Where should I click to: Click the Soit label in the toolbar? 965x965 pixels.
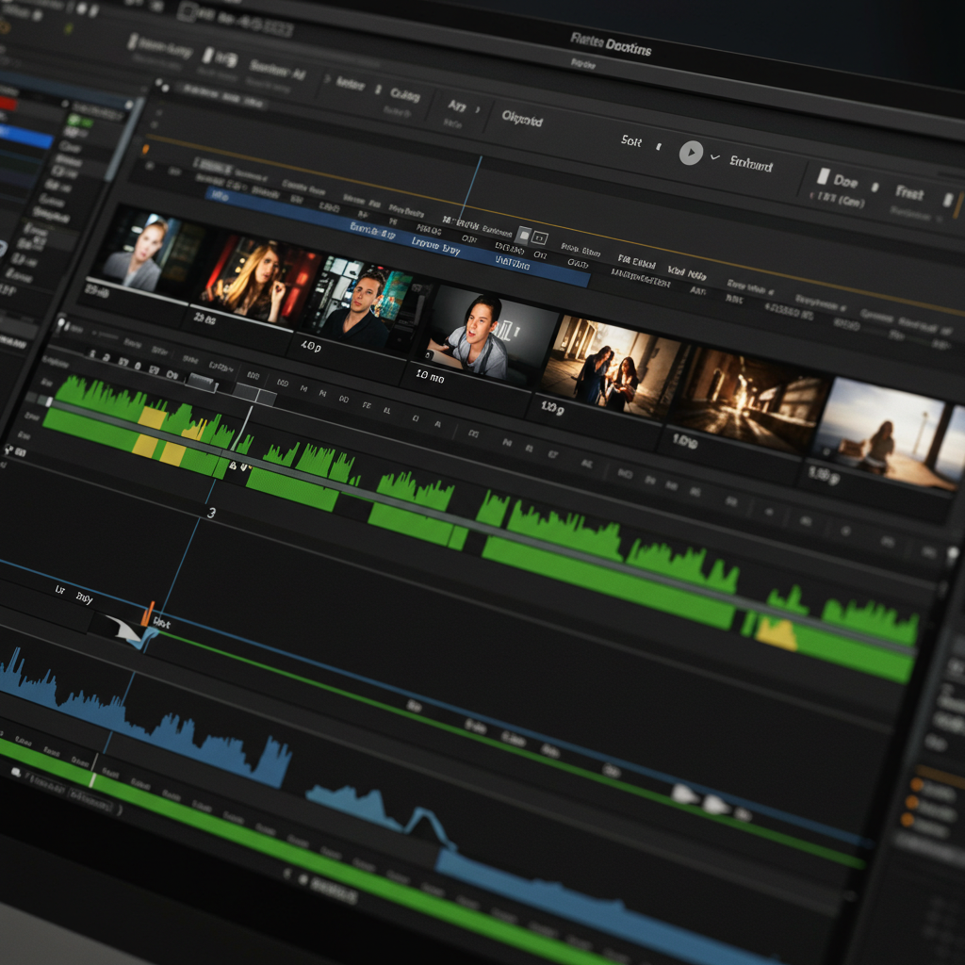[630, 141]
